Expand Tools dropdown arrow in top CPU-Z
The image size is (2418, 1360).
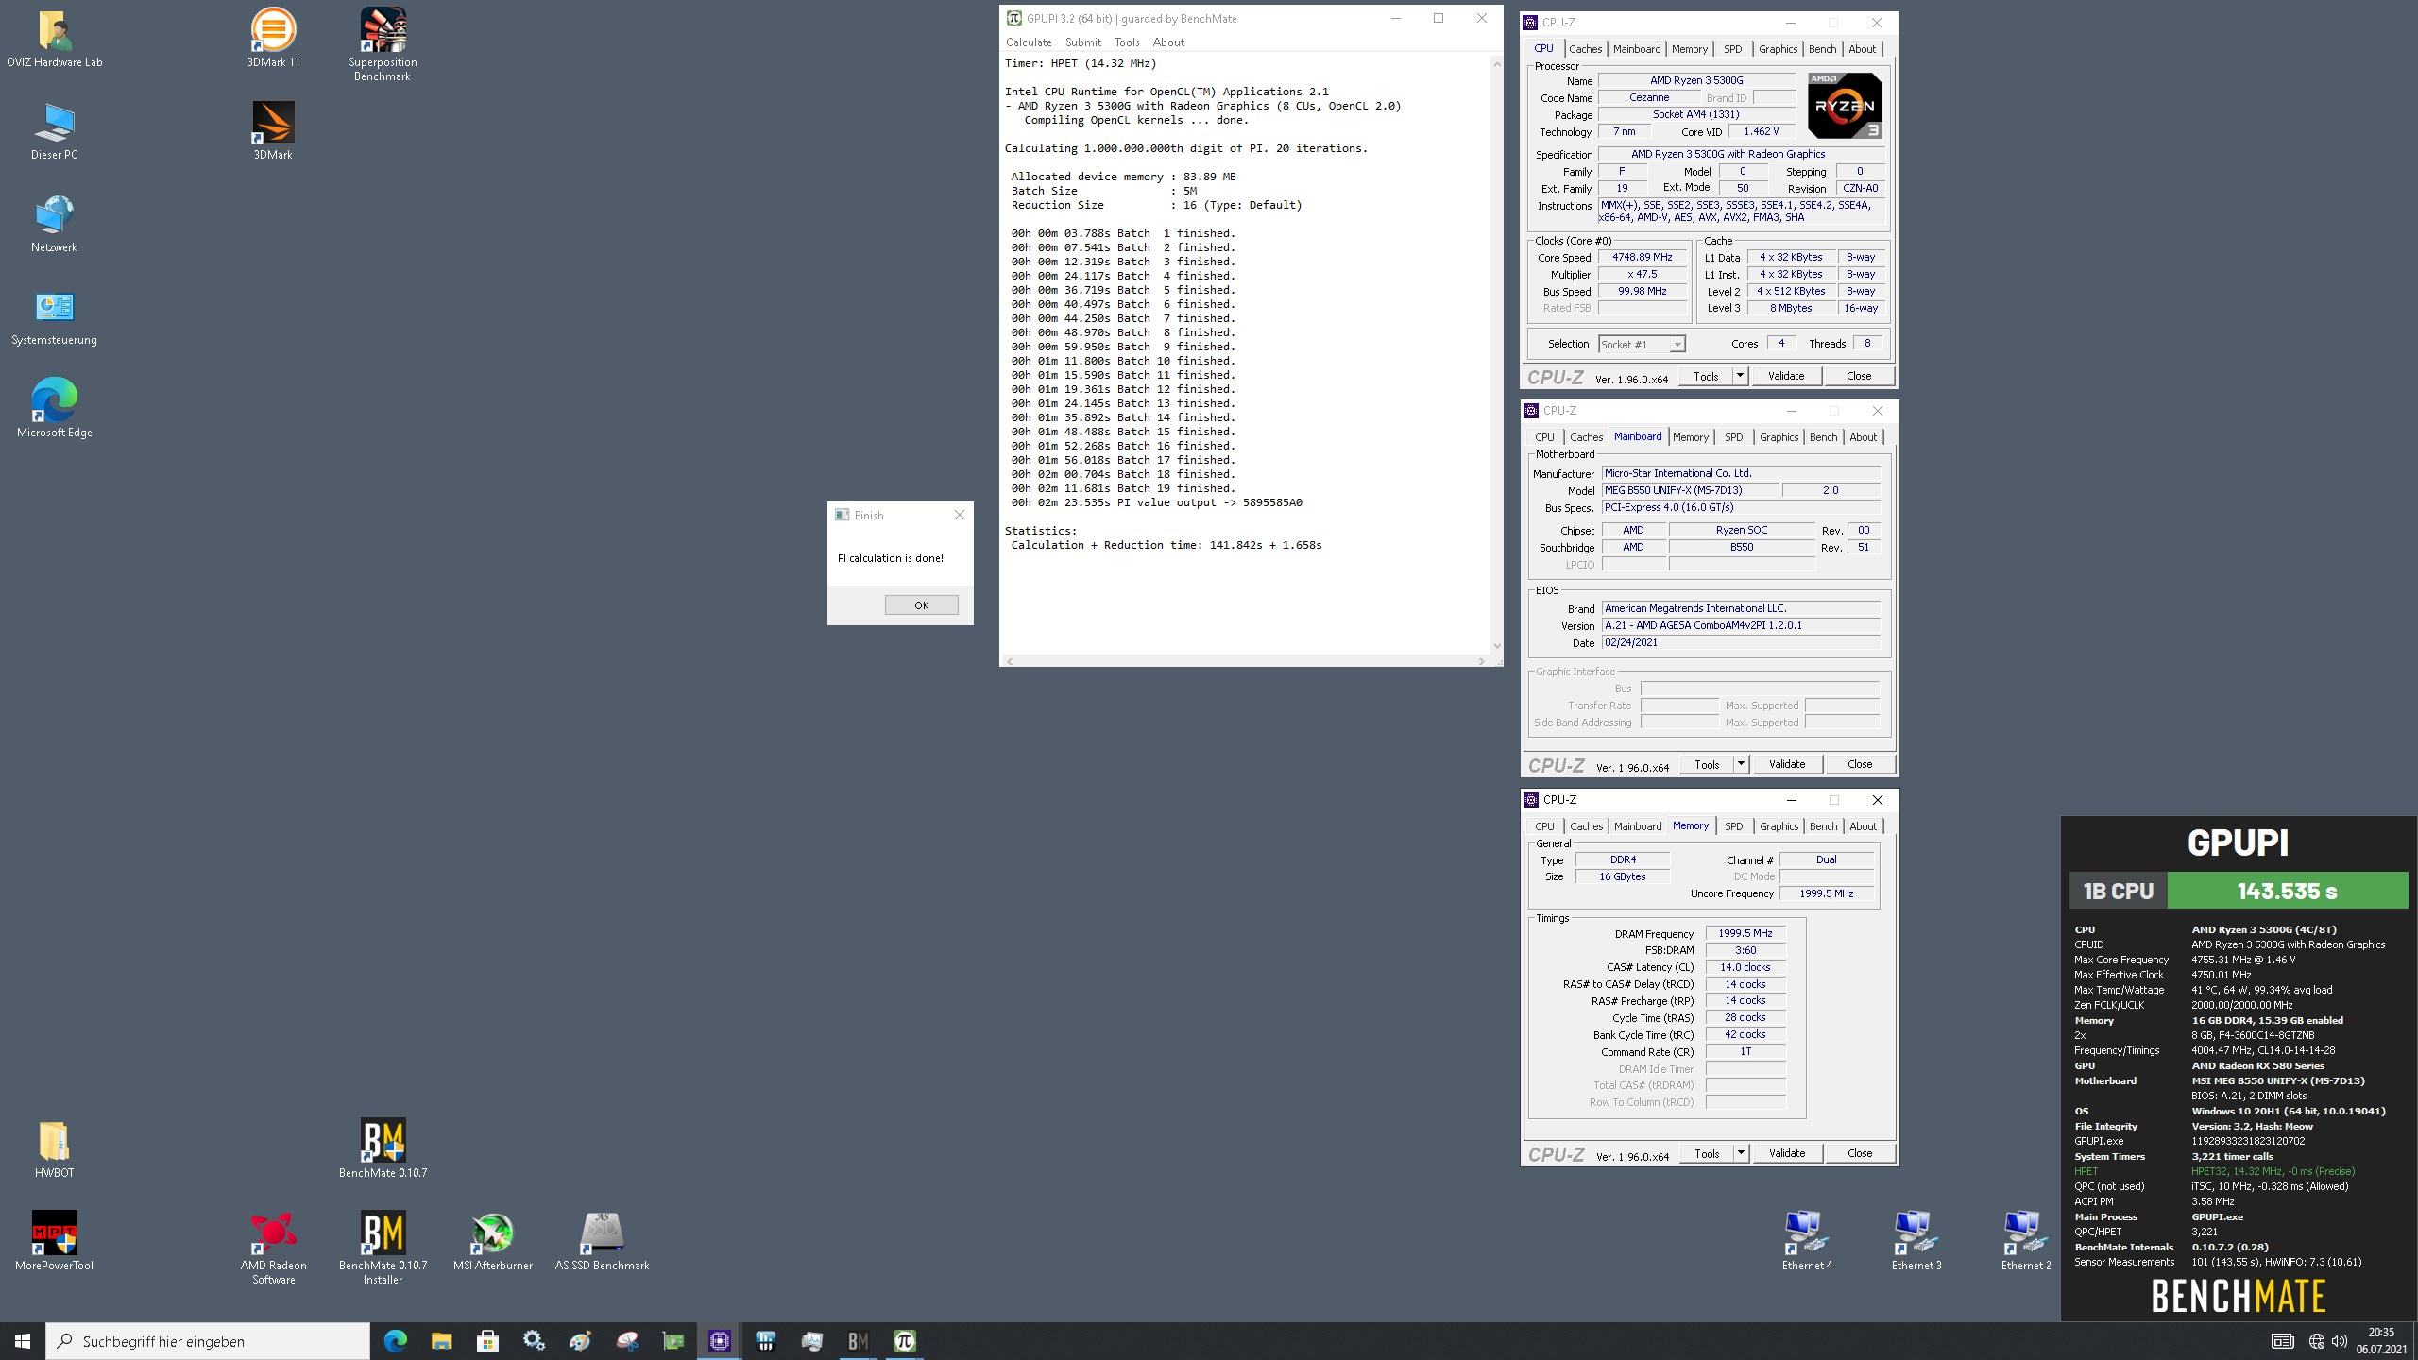click(x=1740, y=376)
